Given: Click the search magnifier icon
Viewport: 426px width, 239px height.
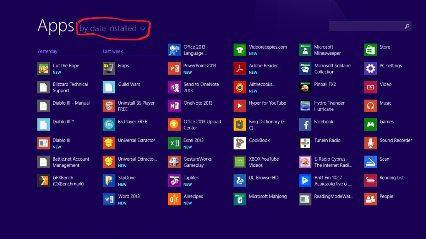Looking at the screenshot, I should [x=407, y=26].
